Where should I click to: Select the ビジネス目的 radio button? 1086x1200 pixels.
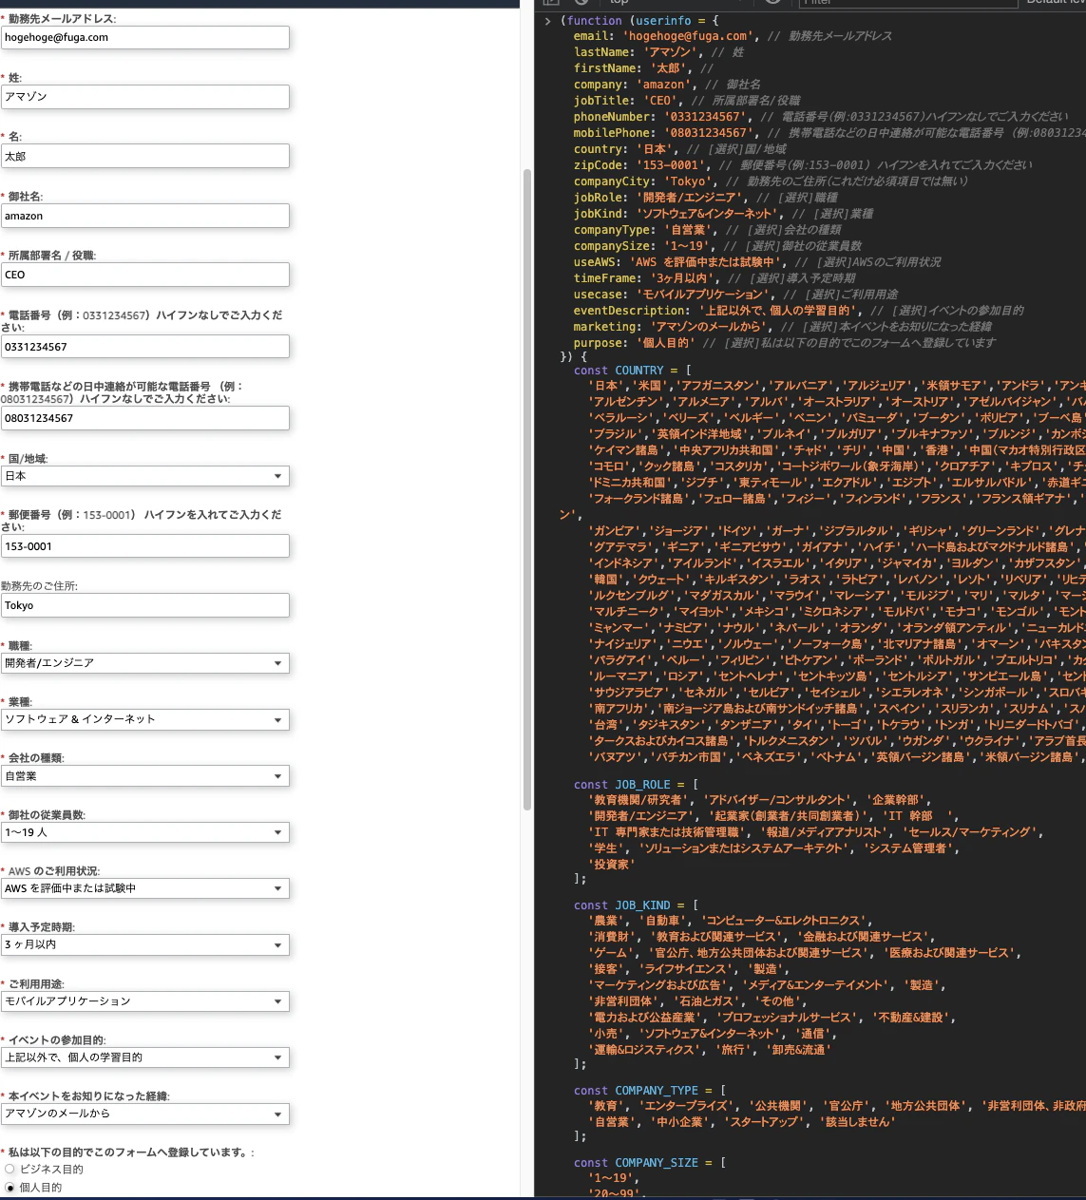point(10,1170)
